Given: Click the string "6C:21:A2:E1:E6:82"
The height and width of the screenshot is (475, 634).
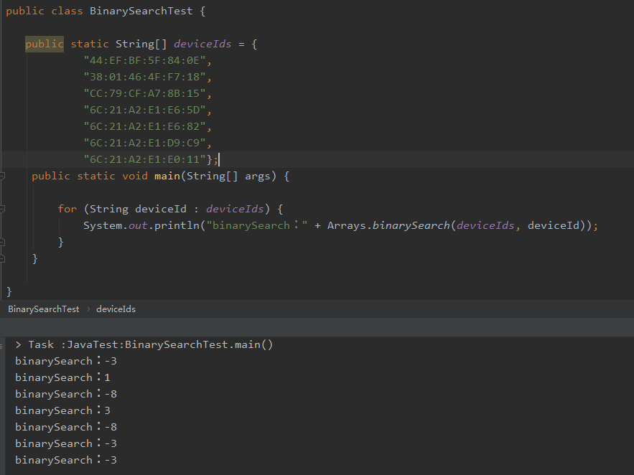Looking at the screenshot, I should 145,126.
